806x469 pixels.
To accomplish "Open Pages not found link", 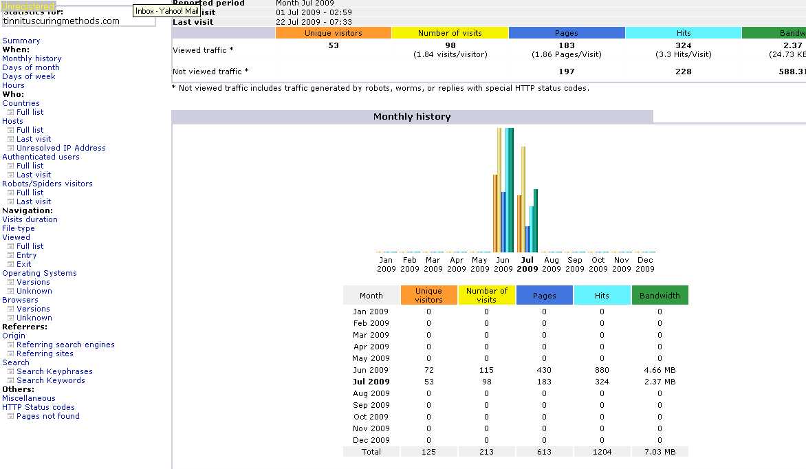I will [48, 417].
